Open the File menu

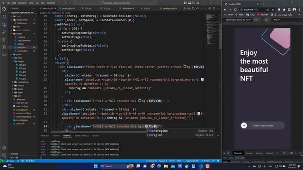pos(9,3)
